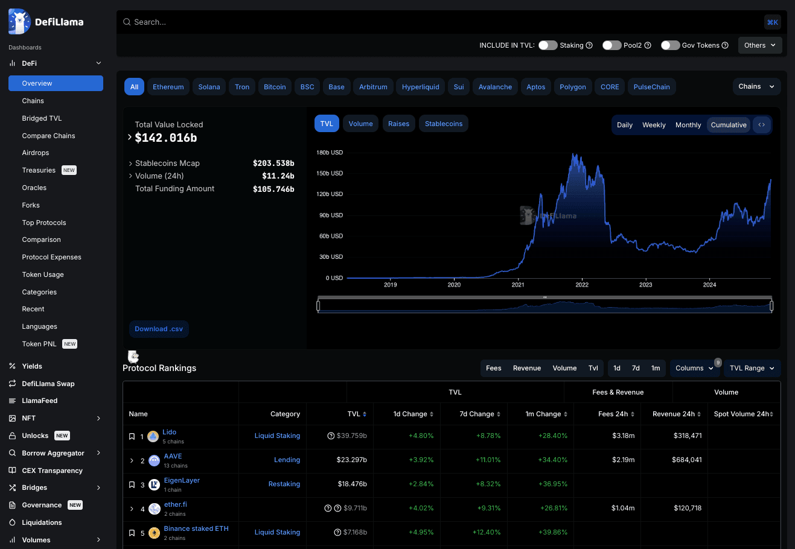Open the Others TVL options dropdown

760,45
